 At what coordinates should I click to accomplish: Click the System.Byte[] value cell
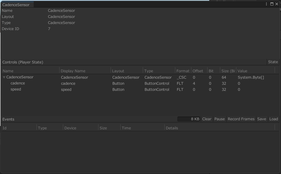click(251, 77)
